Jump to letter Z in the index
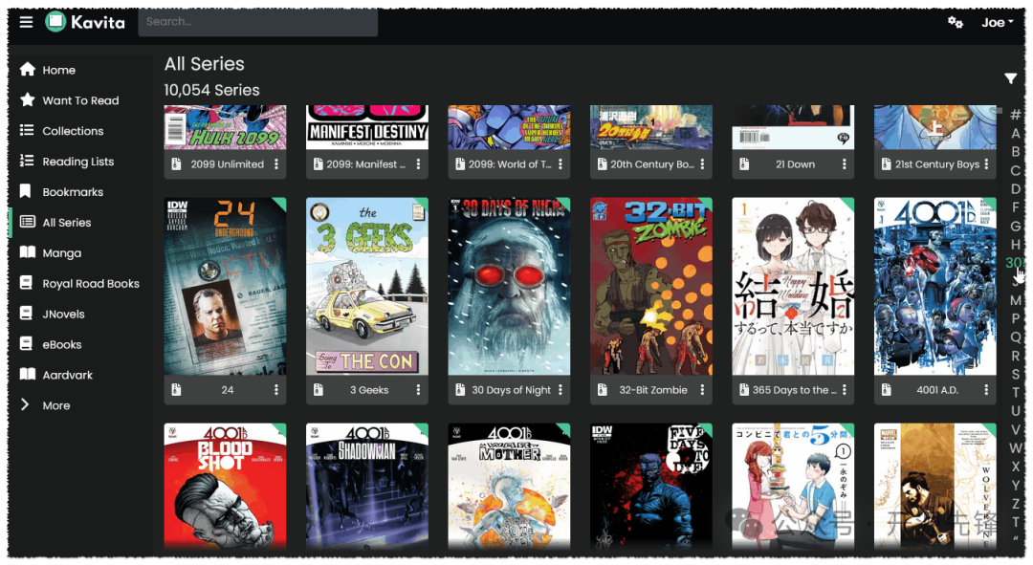This screenshot has width=1033, height=565. point(1015,504)
